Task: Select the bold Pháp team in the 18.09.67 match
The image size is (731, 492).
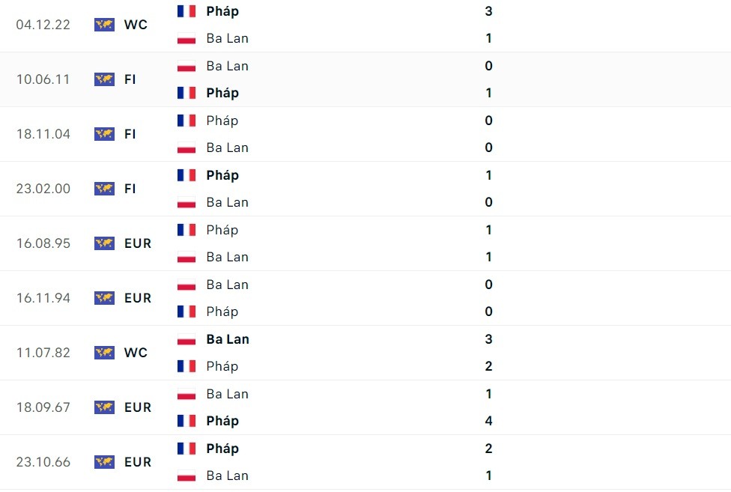Action: click(222, 421)
